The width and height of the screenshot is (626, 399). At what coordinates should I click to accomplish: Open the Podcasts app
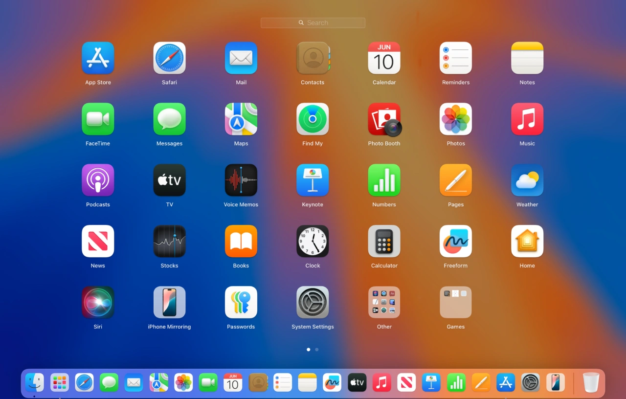(98, 180)
